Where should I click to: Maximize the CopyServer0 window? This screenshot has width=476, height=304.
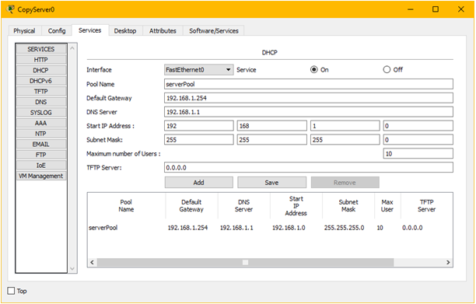[436, 9]
